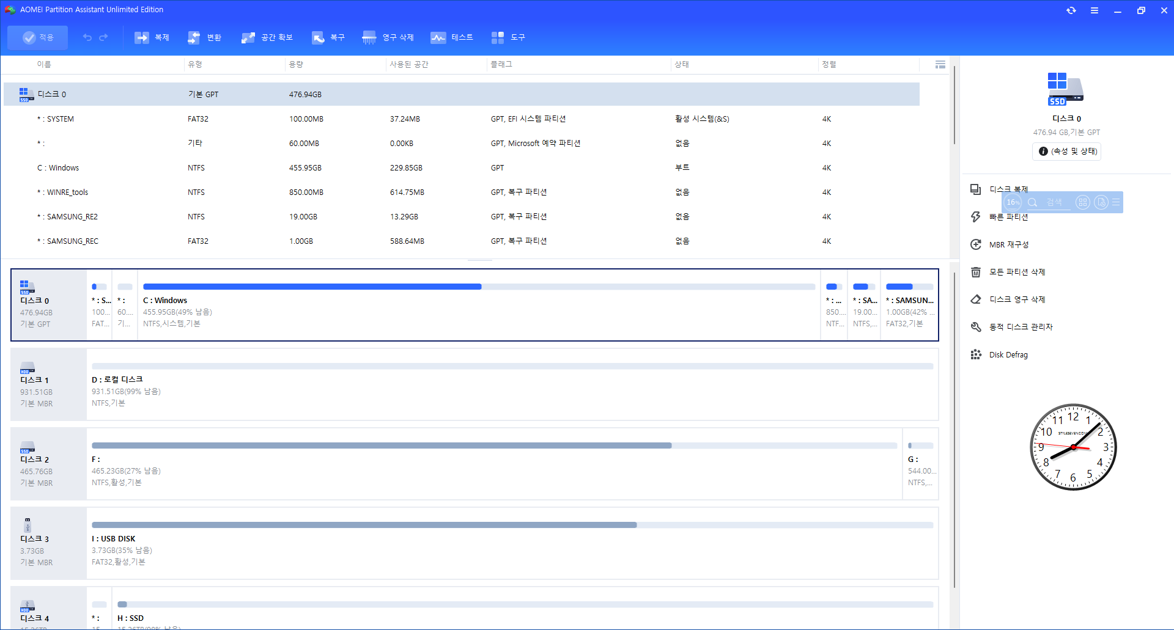This screenshot has height=630, width=1174.
Task: Click the floating widget search icon
Action: pos(1033,202)
